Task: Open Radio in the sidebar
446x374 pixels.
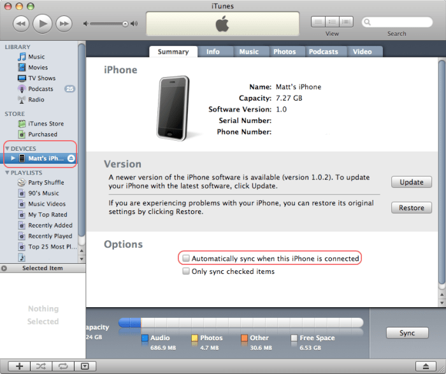Action: pos(36,99)
